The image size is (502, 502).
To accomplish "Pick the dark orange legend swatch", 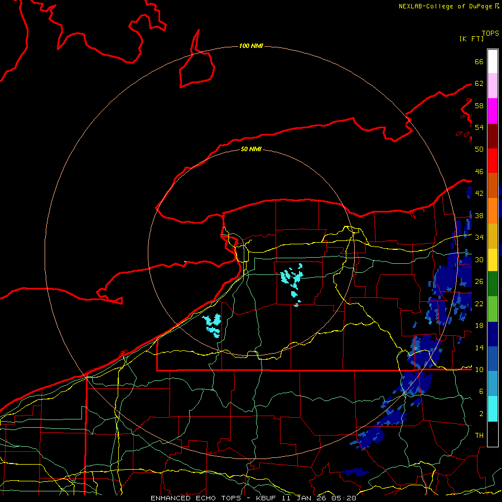I will (493, 185).
